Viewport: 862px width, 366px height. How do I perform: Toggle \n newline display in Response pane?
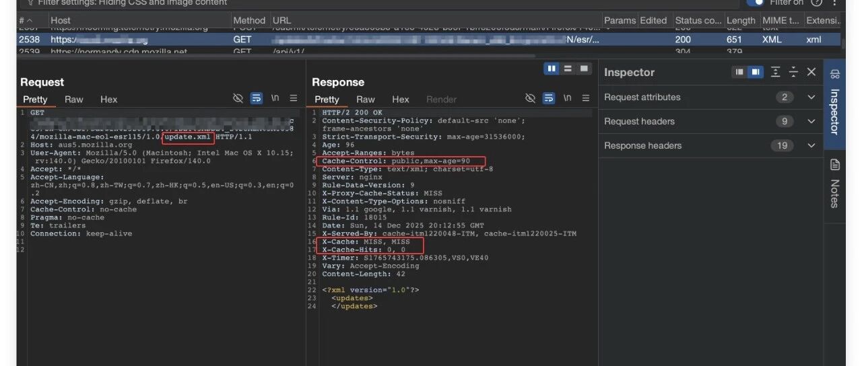[x=567, y=98]
